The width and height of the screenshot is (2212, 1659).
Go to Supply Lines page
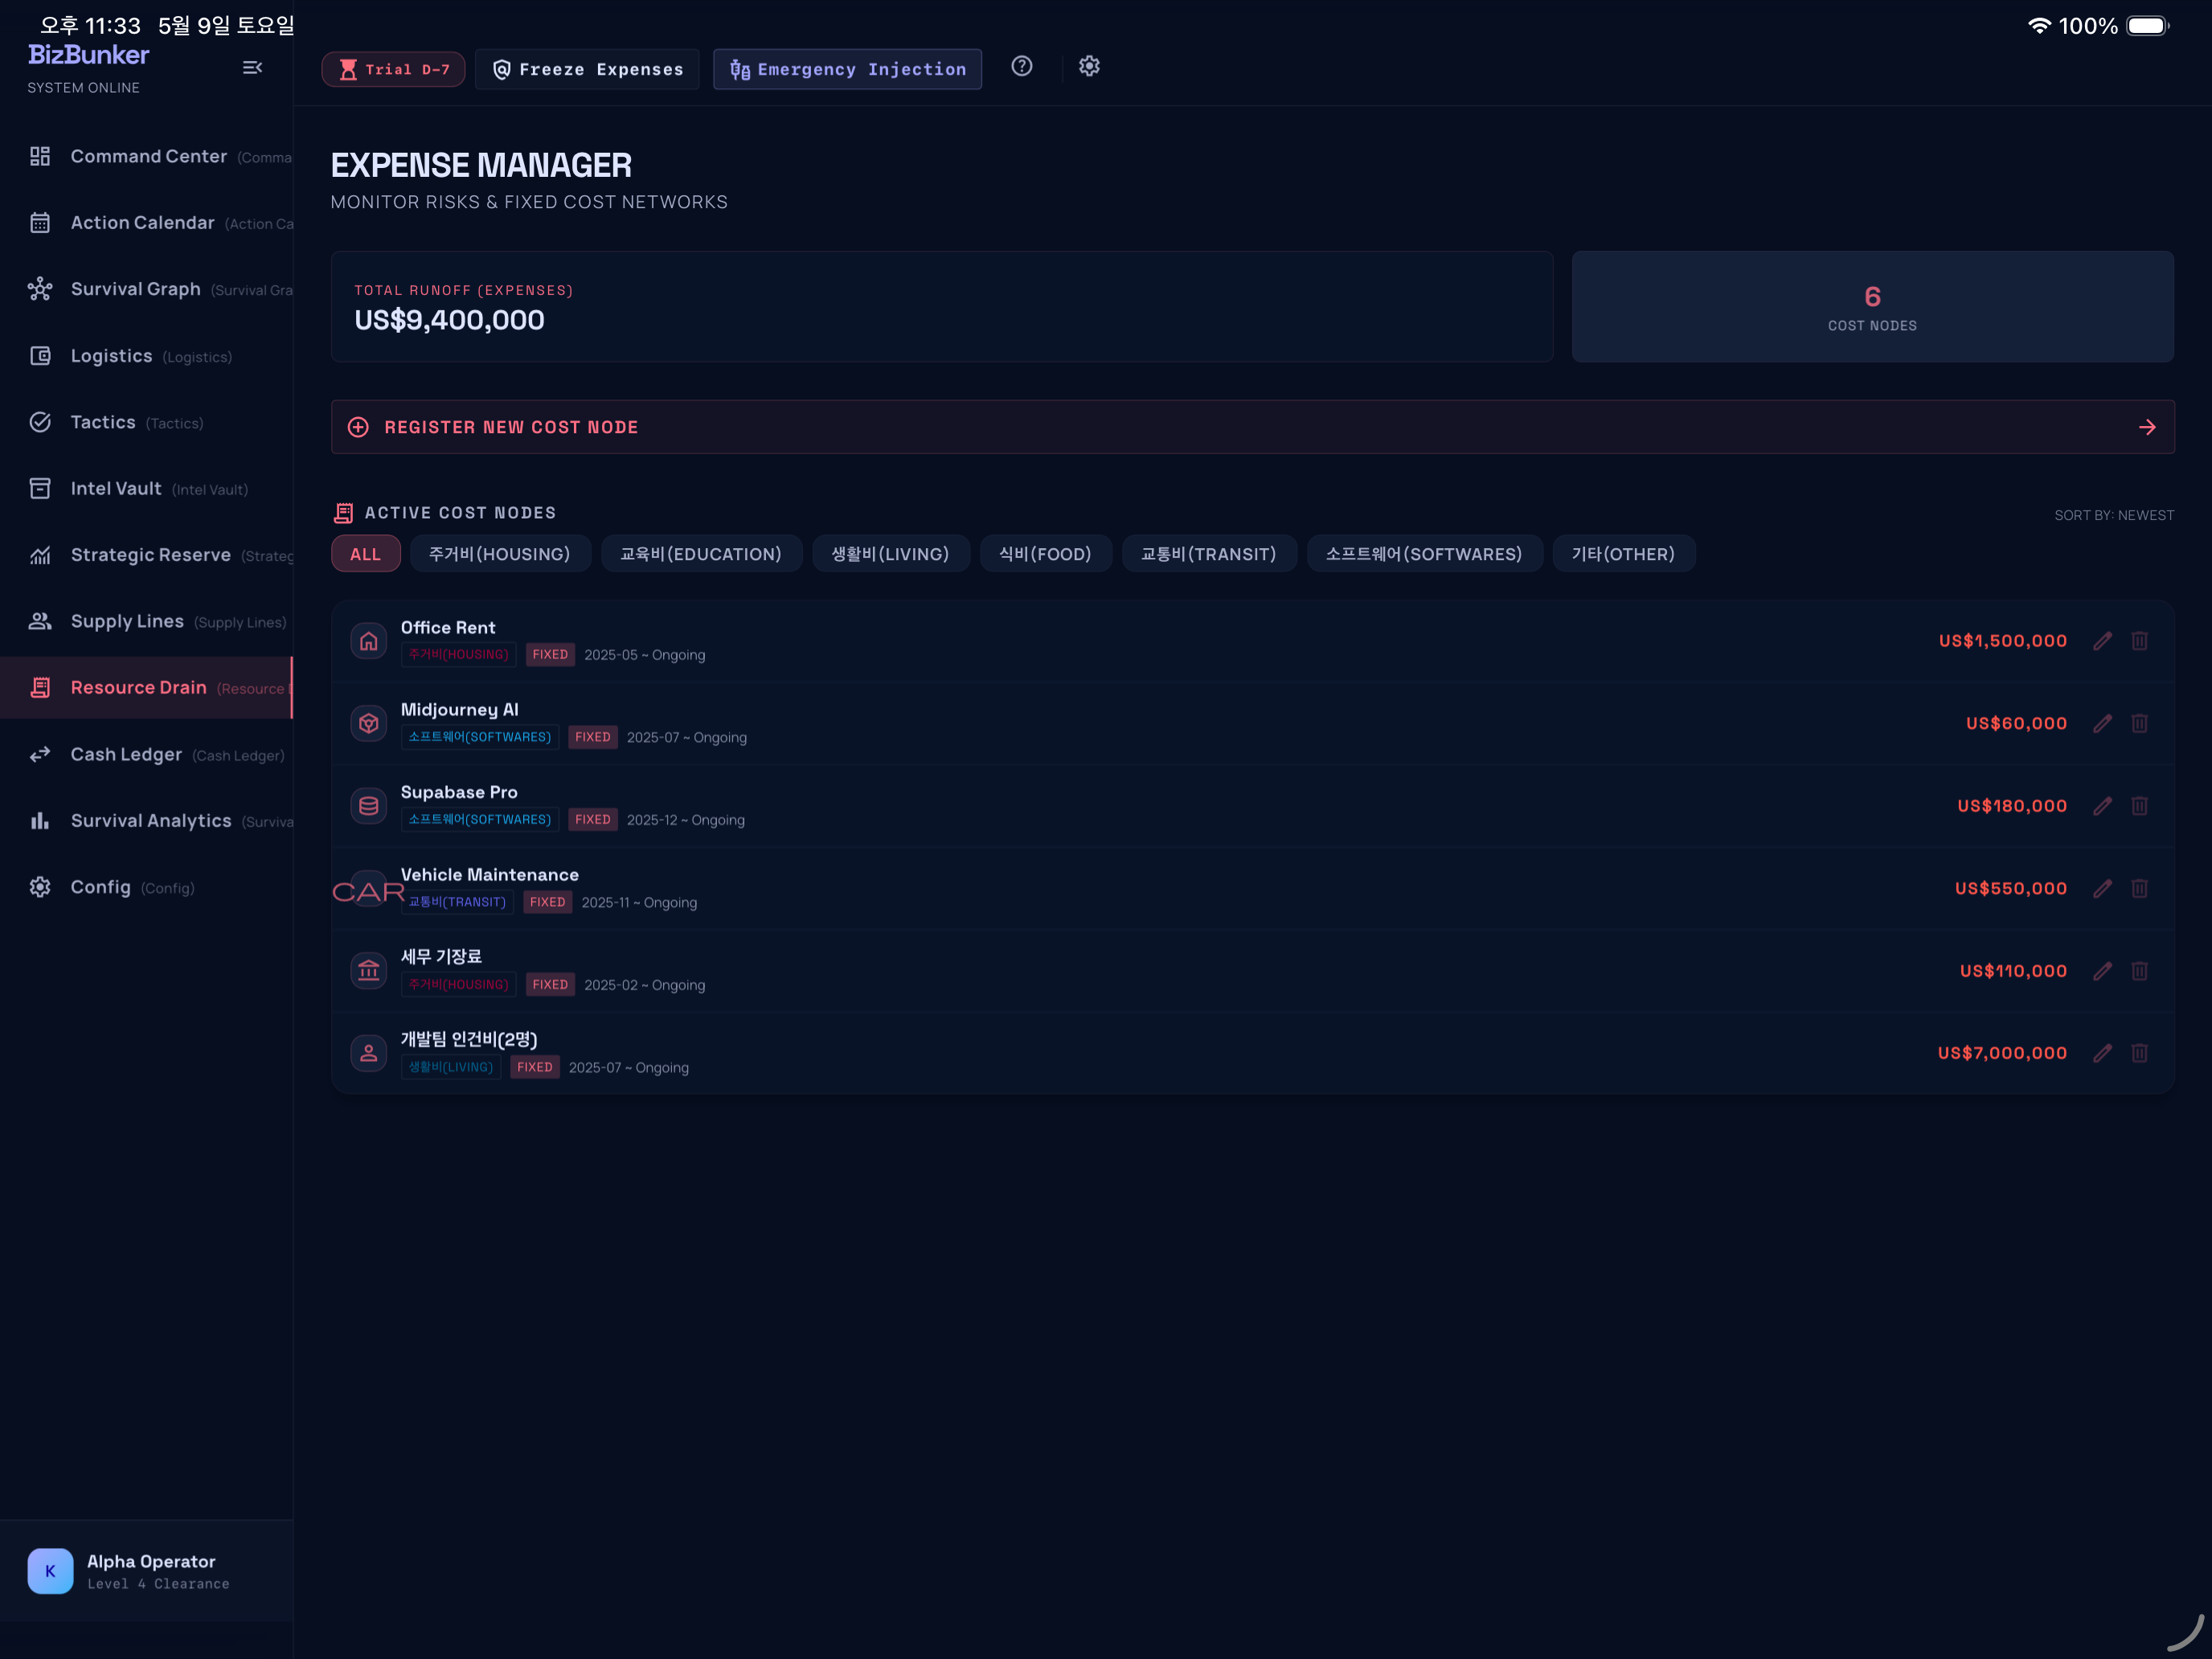[147, 622]
